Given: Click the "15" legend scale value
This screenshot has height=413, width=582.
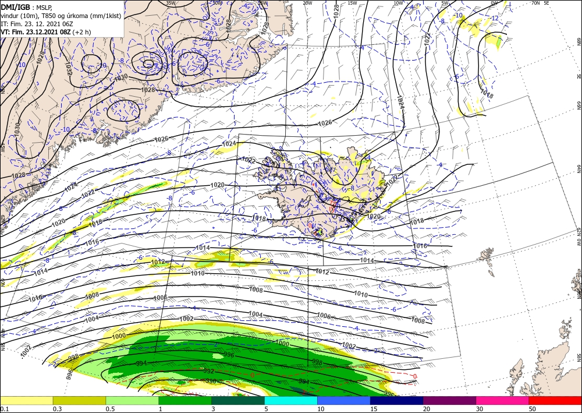Looking at the screenshot, I should [x=374, y=409].
